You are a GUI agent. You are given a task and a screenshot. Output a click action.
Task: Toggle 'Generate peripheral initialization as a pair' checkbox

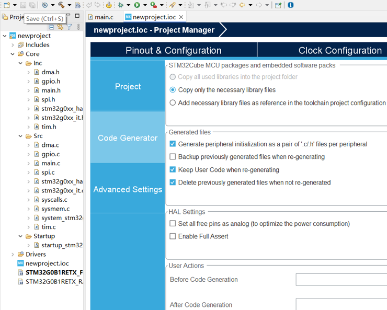pyautogui.click(x=173, y=144)
